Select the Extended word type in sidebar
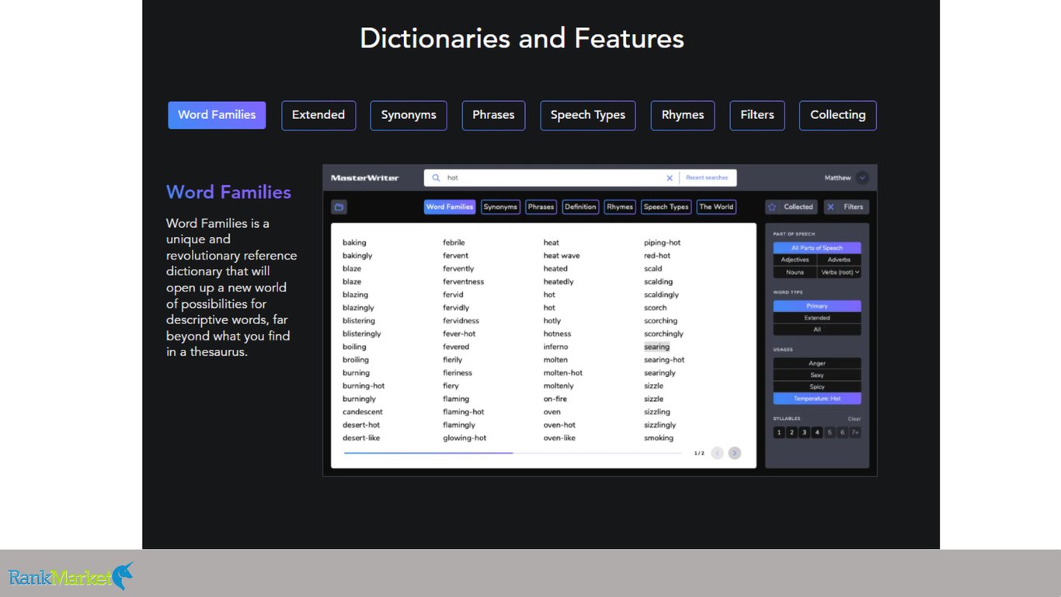 pos(817,318)
